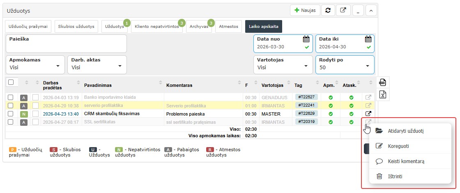Screen dimensions: 460x193
Task: Switch to Skubios užduotys tab
Action: click(76, 26)
